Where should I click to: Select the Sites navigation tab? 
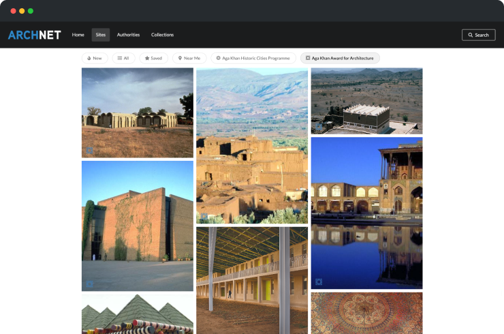tap(101, 35)
